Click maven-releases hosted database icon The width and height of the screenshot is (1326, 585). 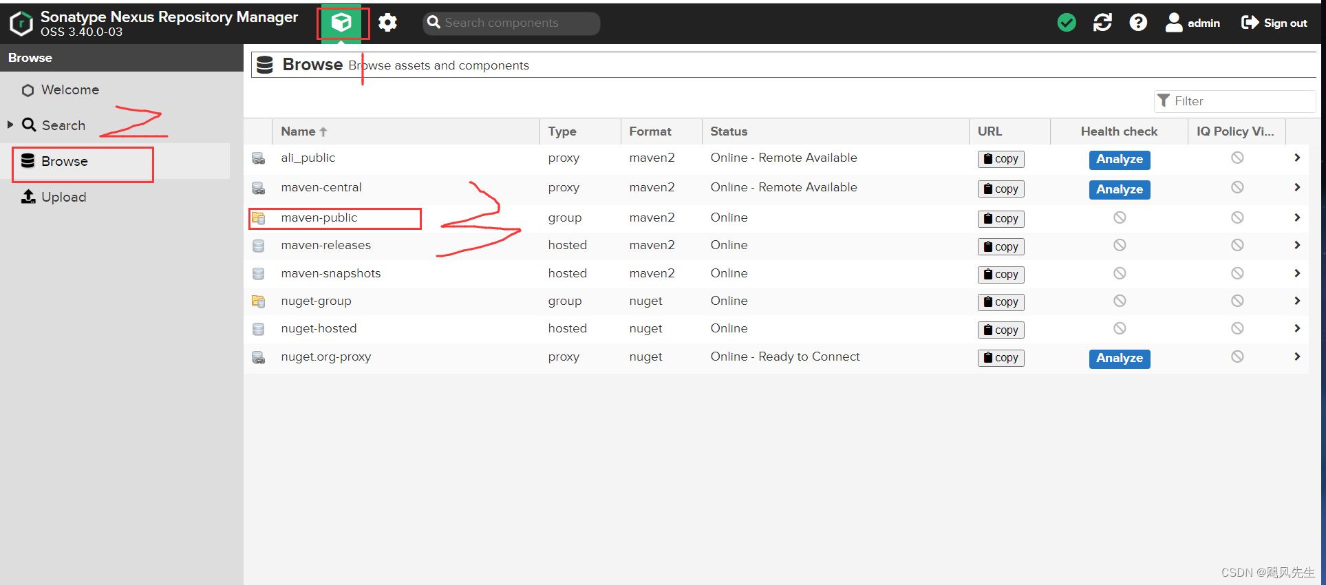pyautogui.click(x=259, y=246)
